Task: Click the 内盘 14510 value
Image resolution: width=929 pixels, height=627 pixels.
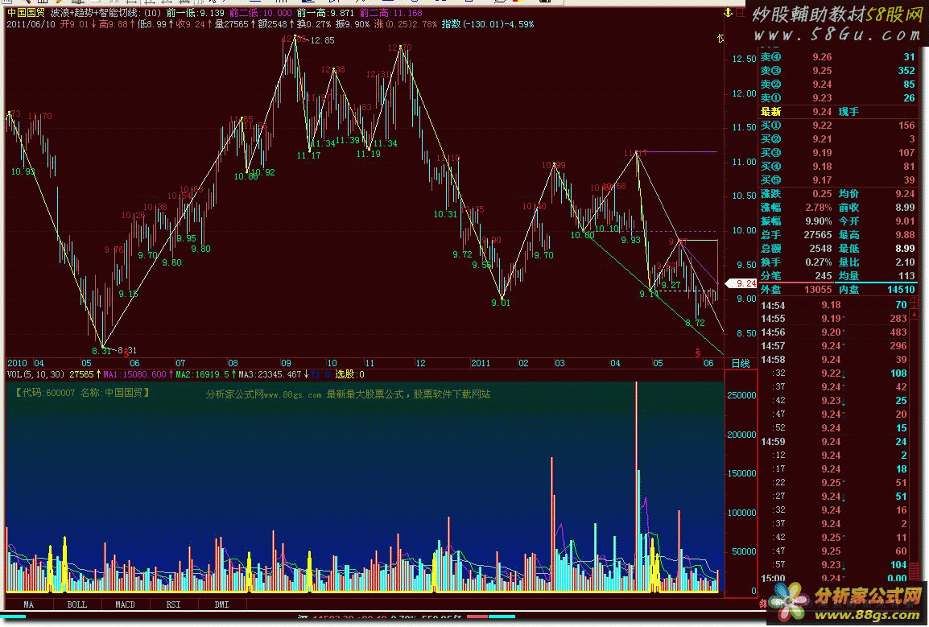Action: 901,289
